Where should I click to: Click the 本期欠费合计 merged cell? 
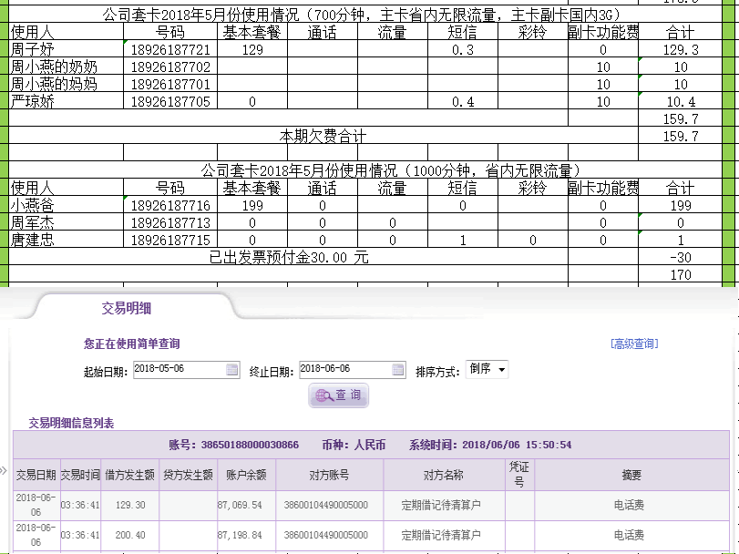(323, 136)
